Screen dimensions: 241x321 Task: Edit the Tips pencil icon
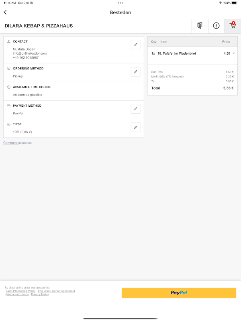click(135, 127)
